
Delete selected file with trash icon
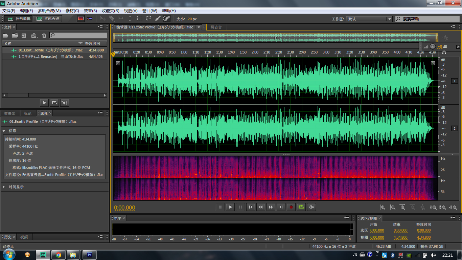click(44, 35)
